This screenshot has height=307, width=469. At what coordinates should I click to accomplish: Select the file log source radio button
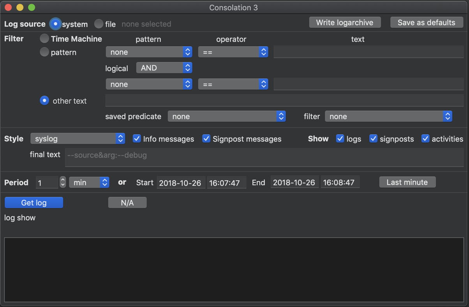pyautogui.click(x=99, y=24)
